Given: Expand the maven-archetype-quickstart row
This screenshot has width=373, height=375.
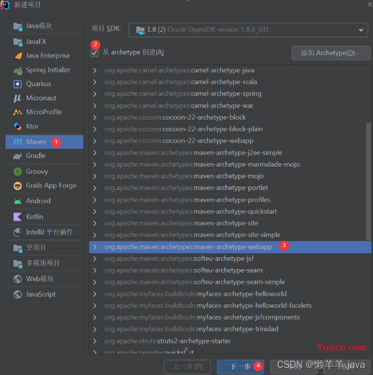Looking at the screenshot, I should (x=95, y=211).
